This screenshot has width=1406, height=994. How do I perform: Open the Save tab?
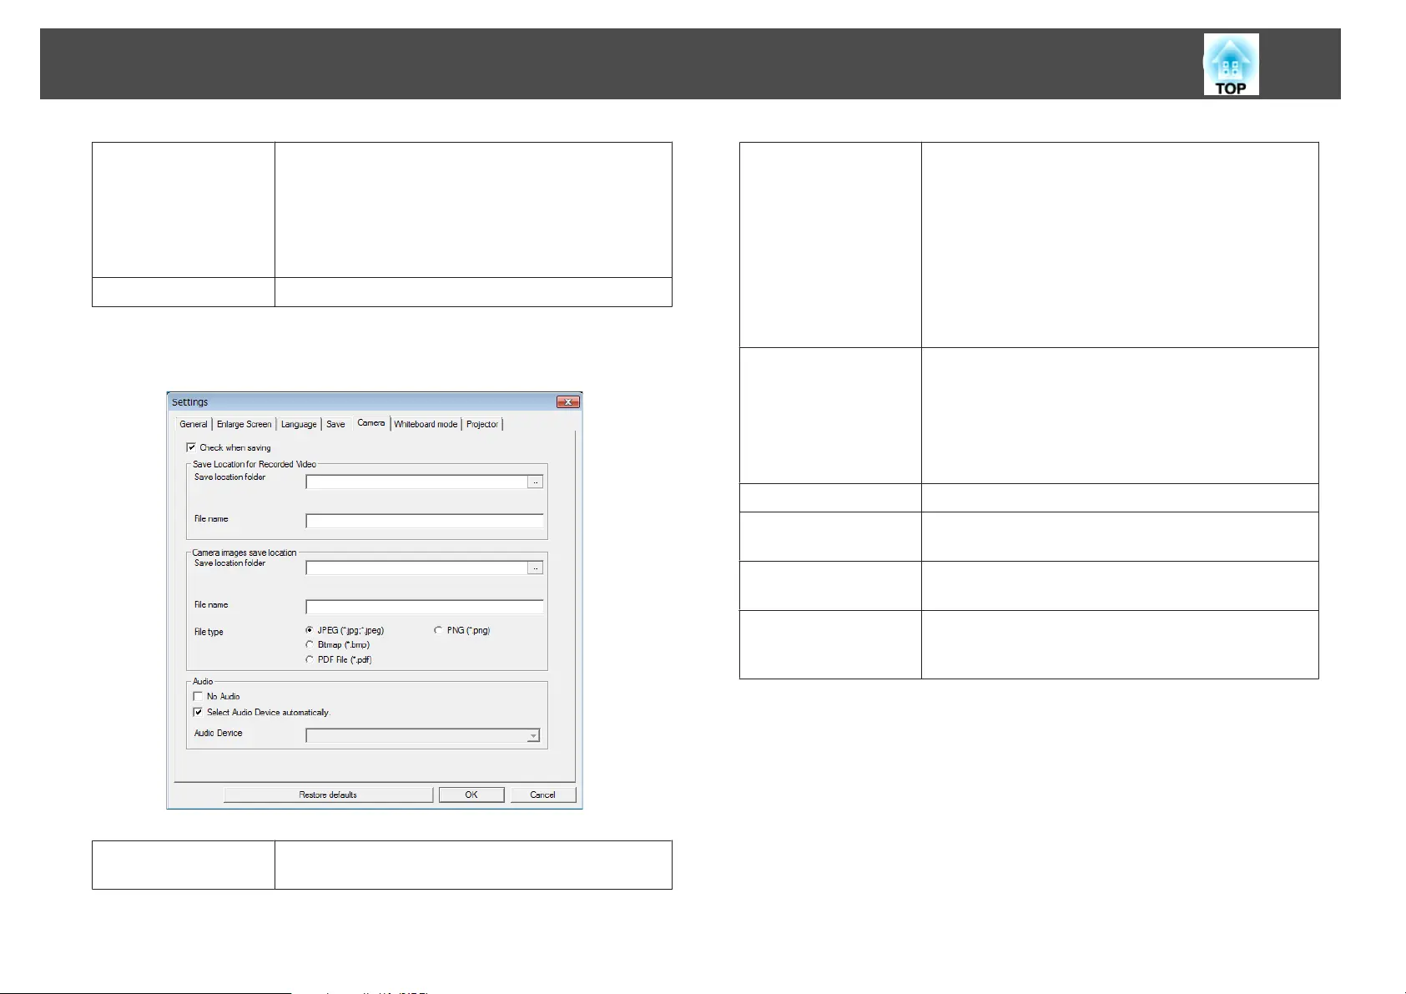[335, 424]
